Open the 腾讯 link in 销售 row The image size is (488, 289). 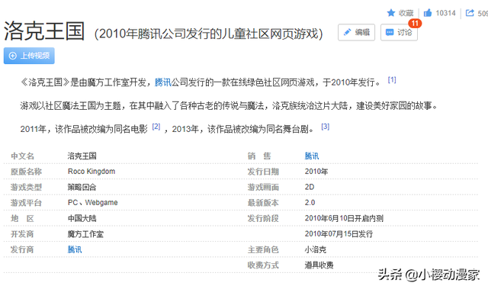312,156
